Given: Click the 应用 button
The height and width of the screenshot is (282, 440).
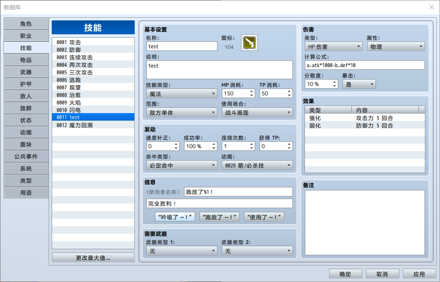Looking at the screenshot, I should point(419,274).
